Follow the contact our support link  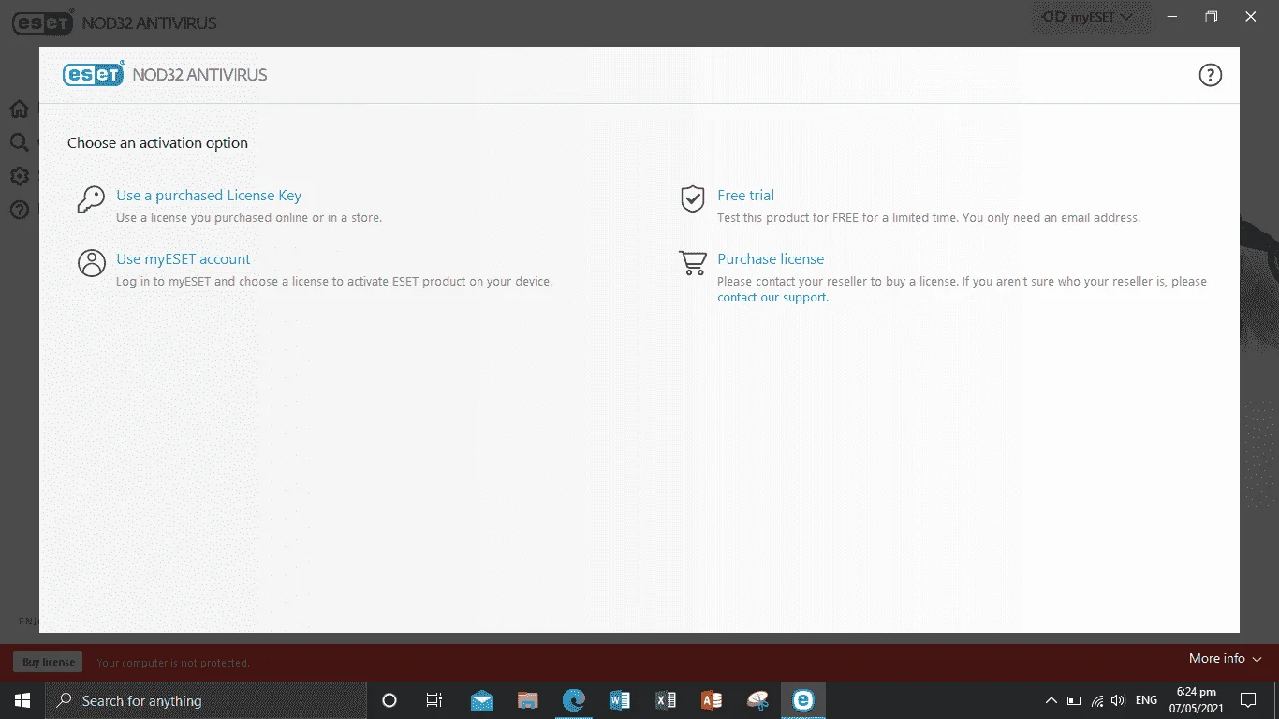(772, 298)
